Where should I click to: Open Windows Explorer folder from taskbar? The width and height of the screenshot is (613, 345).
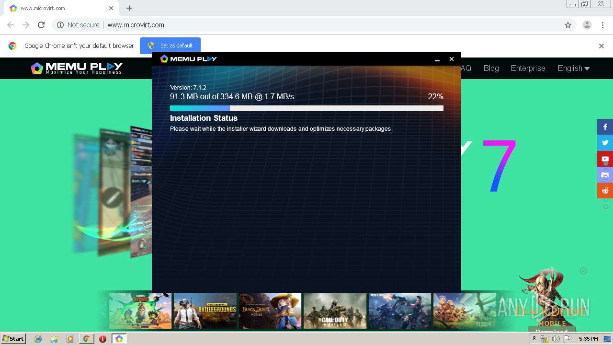[54, 339]
